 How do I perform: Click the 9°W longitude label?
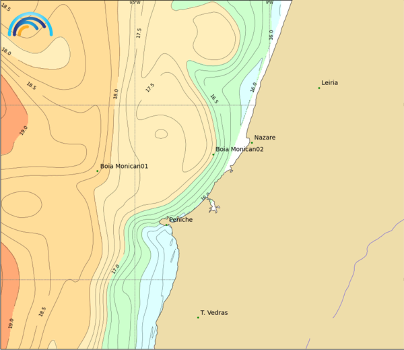coord(269,3)
